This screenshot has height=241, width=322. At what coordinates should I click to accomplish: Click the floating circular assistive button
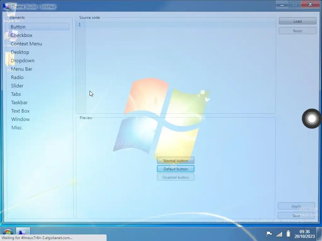click(x=312, y=119)
